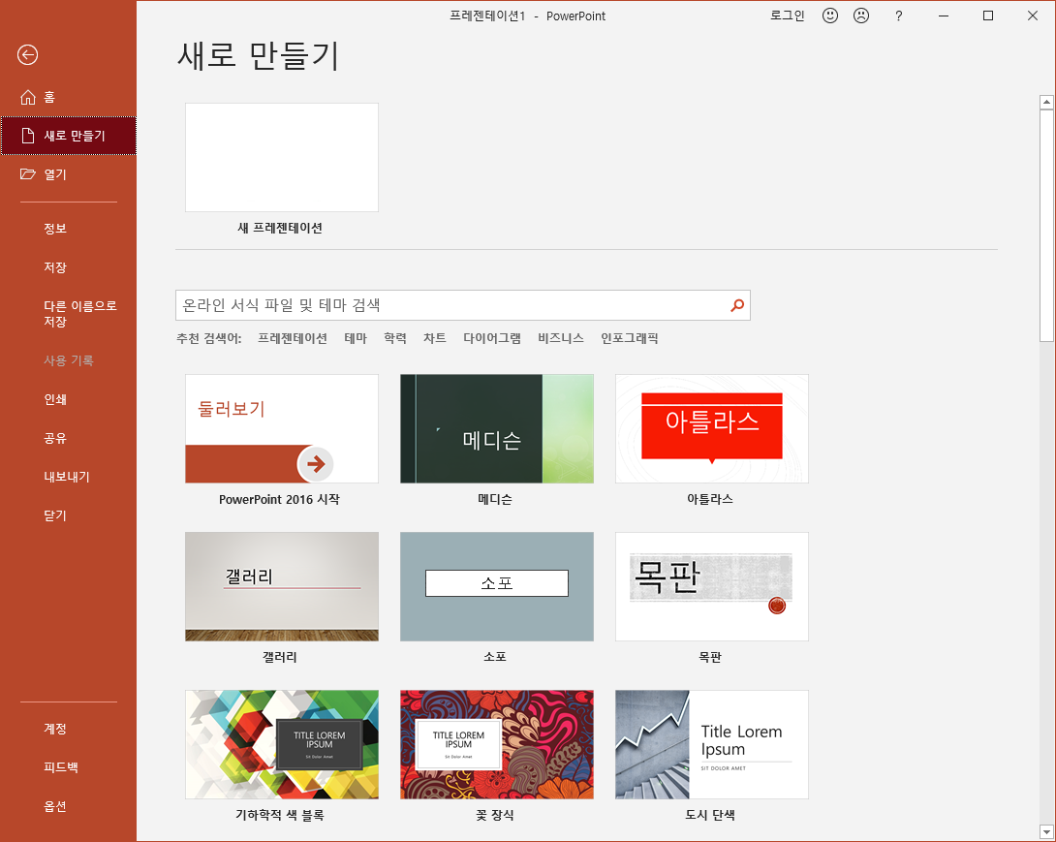Click the 갤러리 caption label
This screenshot has width=1056, height=842.
pos(279,658)
